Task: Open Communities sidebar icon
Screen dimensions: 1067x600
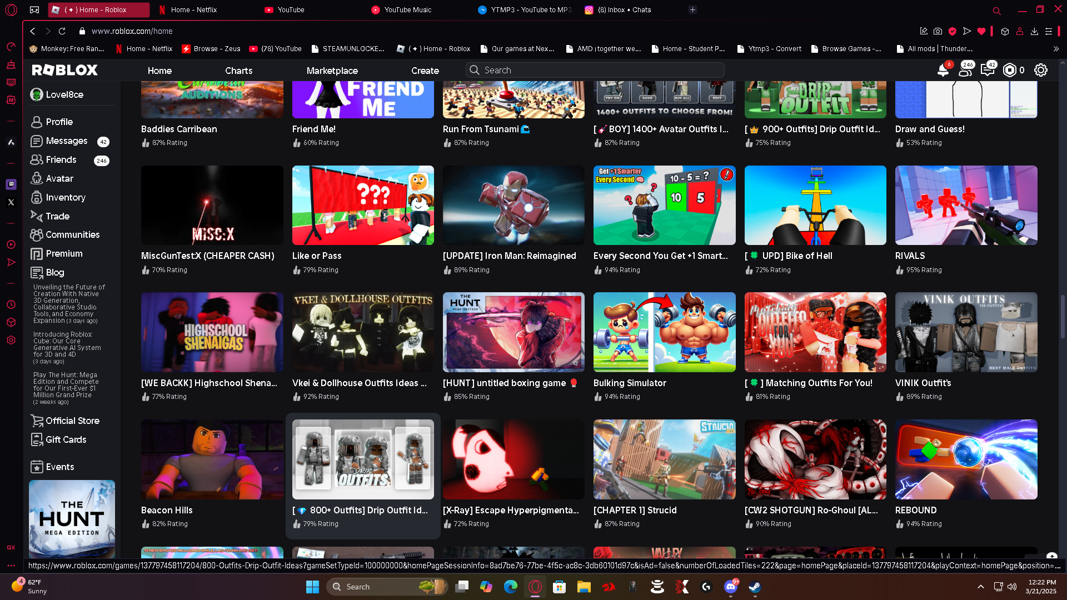Action: coord(37,235)
